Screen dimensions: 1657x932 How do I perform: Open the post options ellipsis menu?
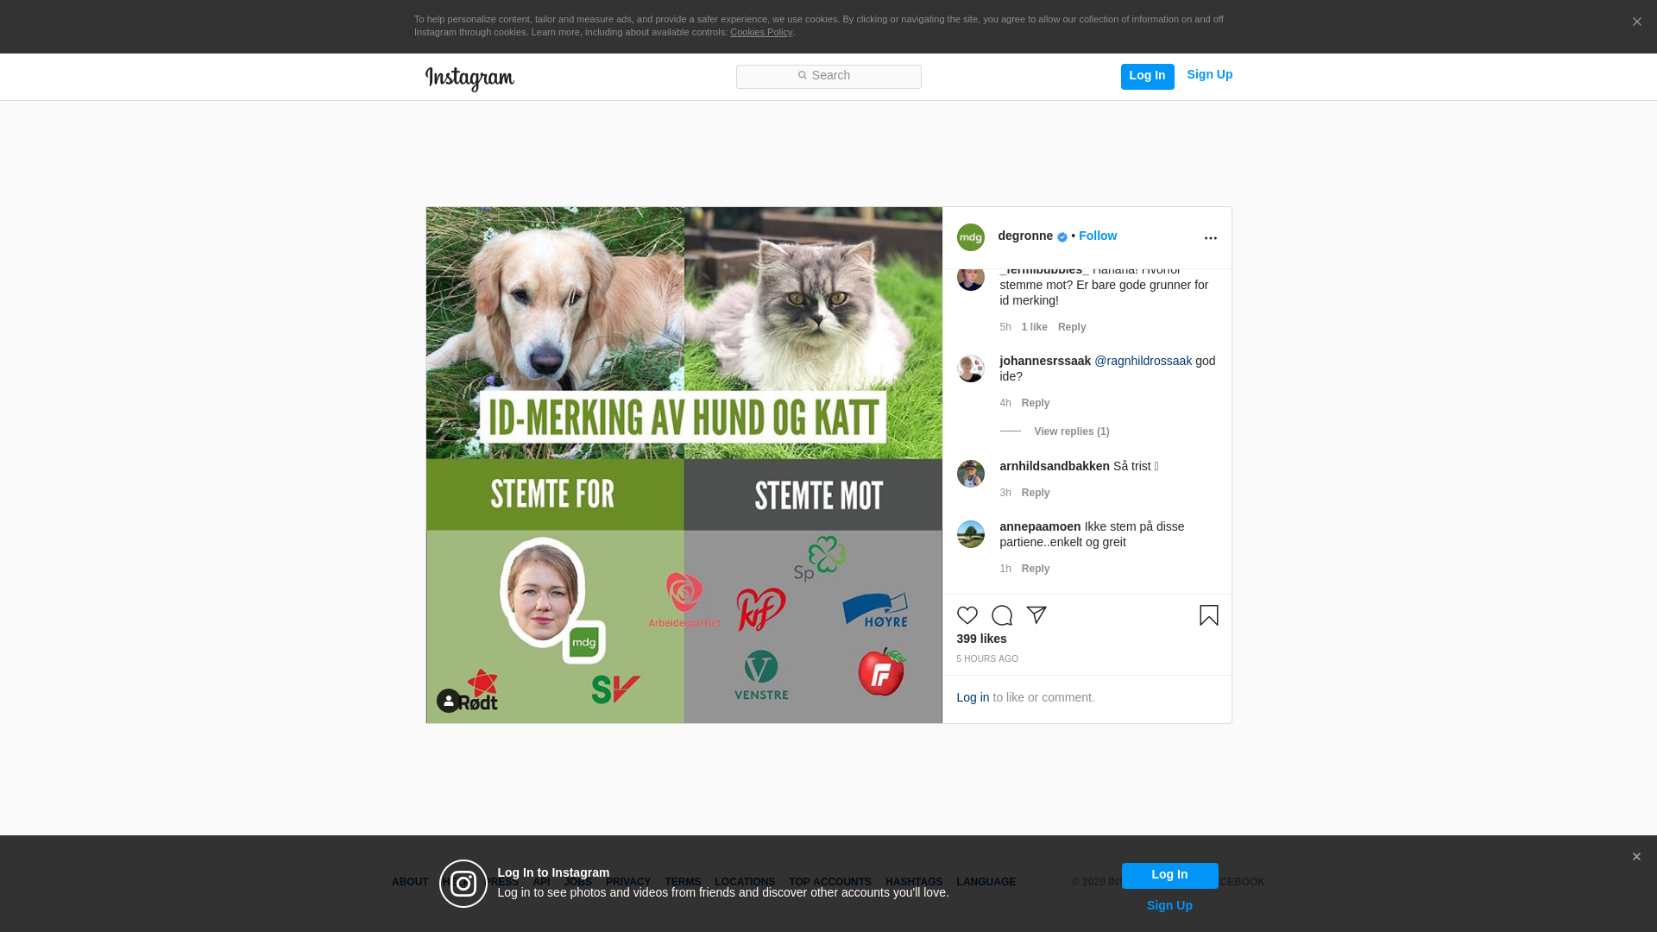coord(1210,238)
